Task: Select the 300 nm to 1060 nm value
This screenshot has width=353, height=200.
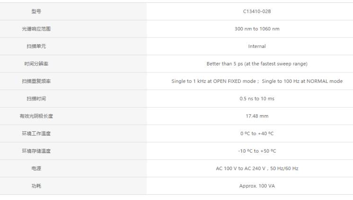Action: tap(257, 29)
